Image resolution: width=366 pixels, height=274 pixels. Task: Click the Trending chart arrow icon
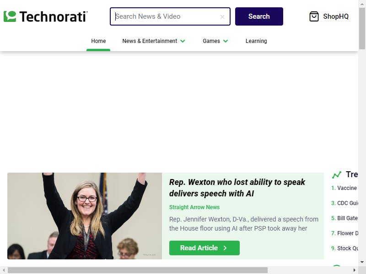click(336, 175)
